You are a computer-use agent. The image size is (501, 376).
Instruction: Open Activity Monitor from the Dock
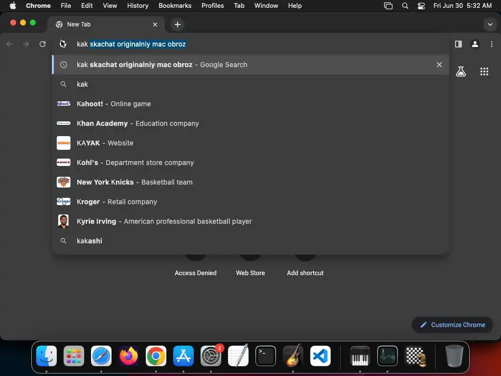click(x=387, y=356)
